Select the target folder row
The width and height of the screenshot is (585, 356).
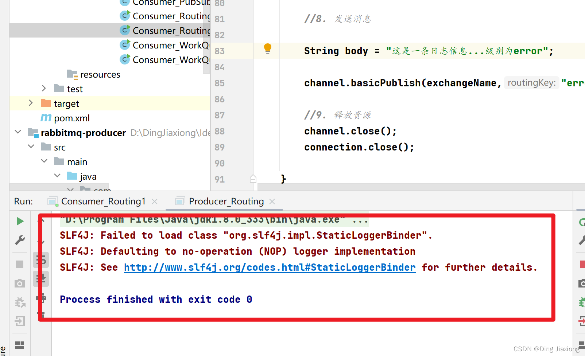pos(110,103)
